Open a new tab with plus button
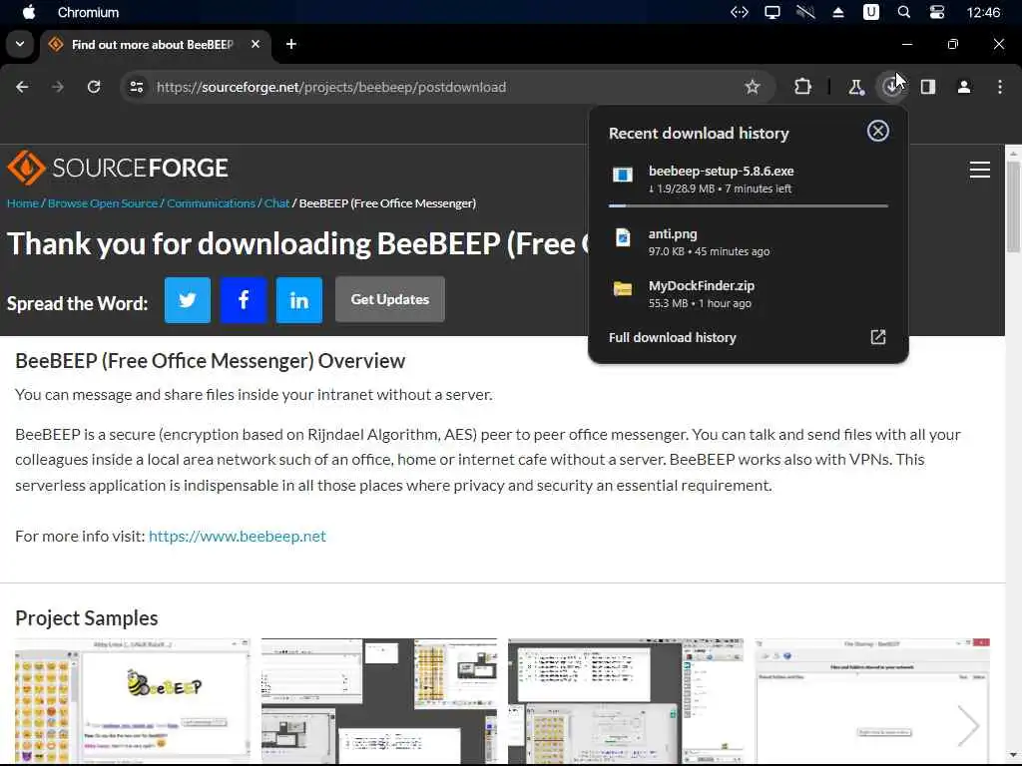The image size is (1022, 766). (x=291, y=44)
